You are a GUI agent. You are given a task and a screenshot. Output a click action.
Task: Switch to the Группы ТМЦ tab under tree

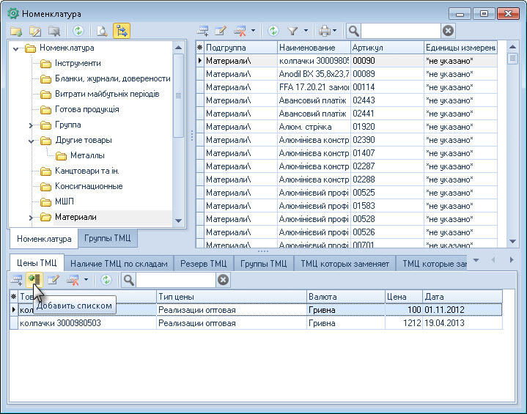tap(108, 238)
